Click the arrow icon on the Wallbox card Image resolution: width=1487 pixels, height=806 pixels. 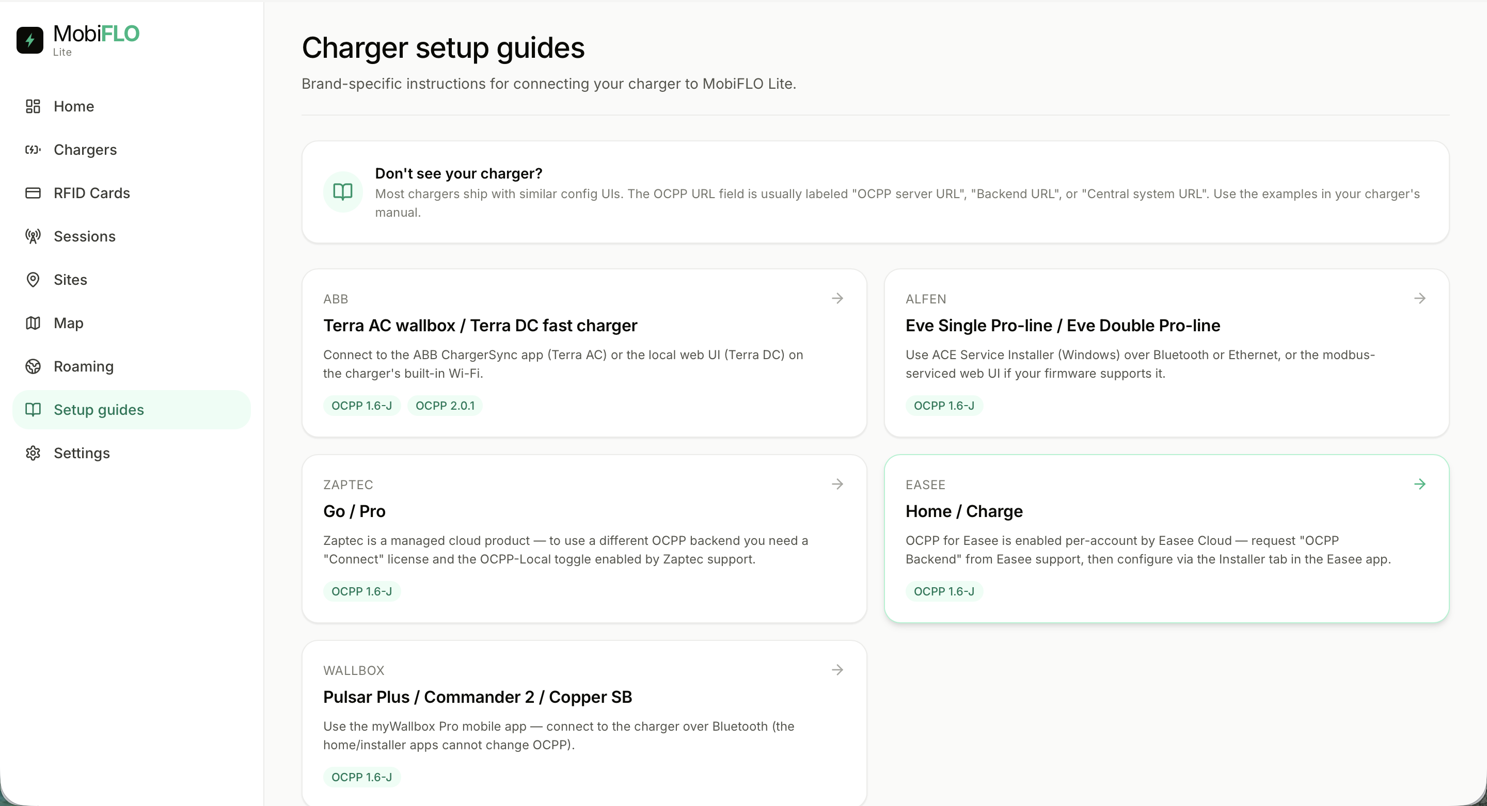coord(837,670)
